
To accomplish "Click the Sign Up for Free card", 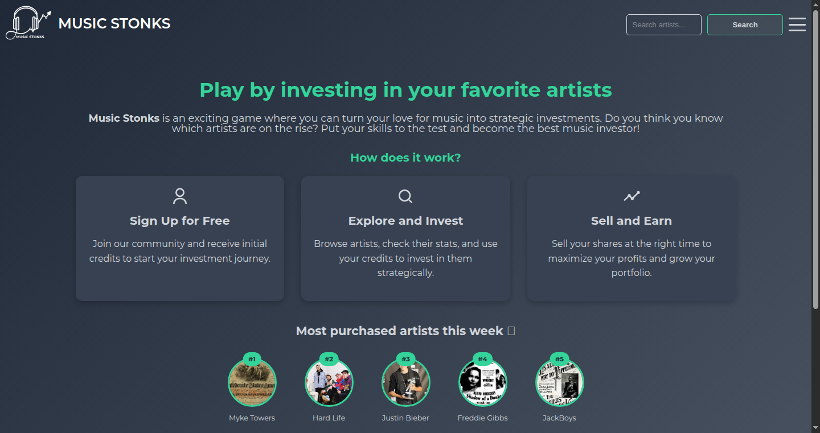I will [180, 238].
